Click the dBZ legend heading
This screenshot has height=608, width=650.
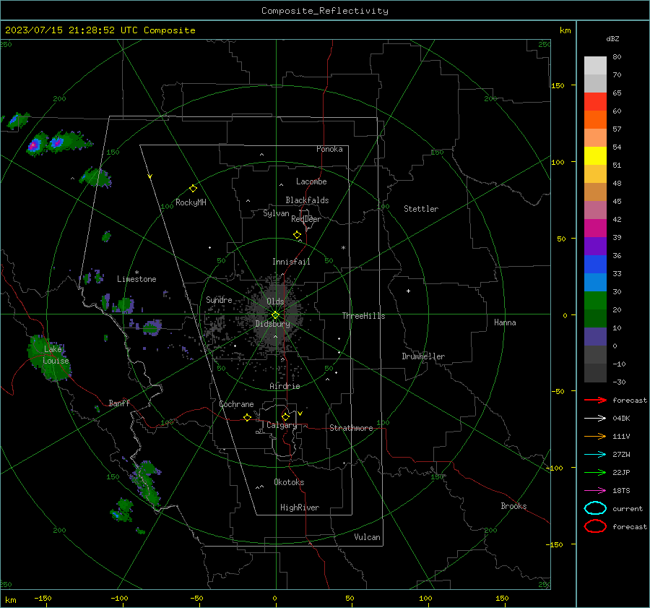pyautogui.click(x=612, y=38)
